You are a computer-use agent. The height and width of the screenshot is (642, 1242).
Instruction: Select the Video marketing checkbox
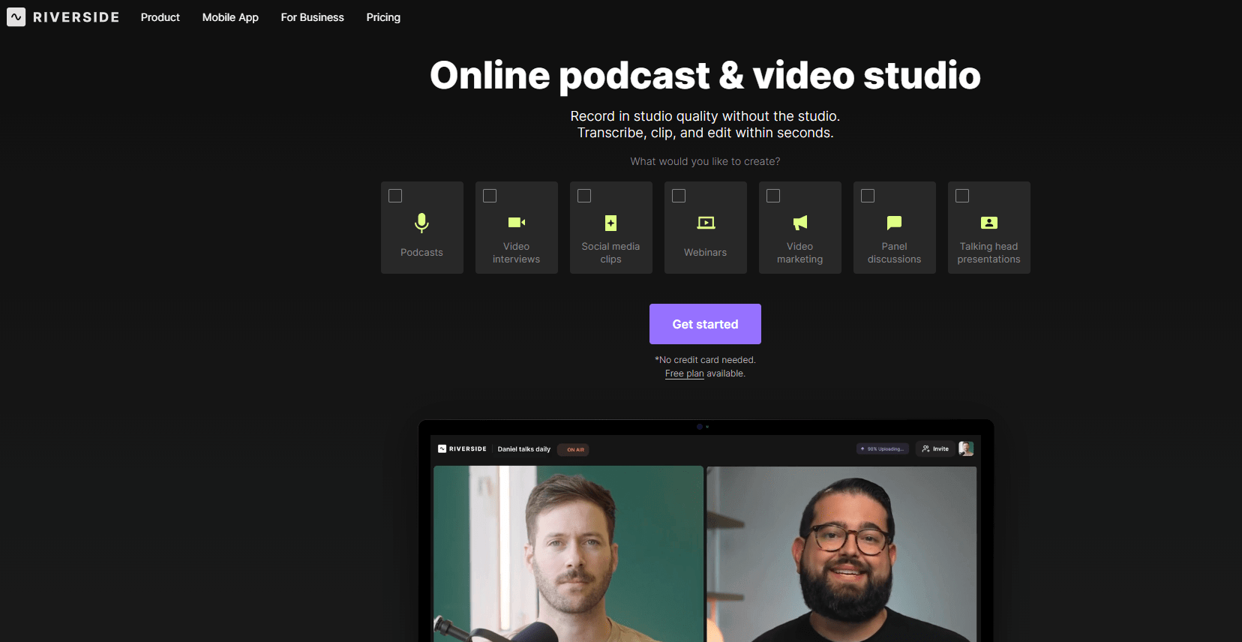[x=773, y=196]
